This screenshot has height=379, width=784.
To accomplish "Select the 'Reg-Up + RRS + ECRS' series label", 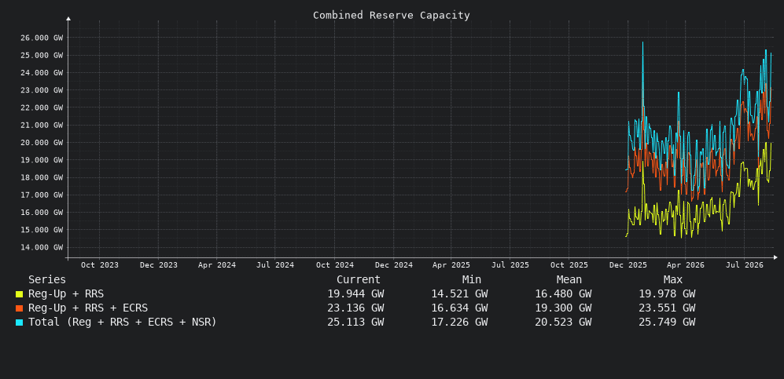I will [88, 308].
